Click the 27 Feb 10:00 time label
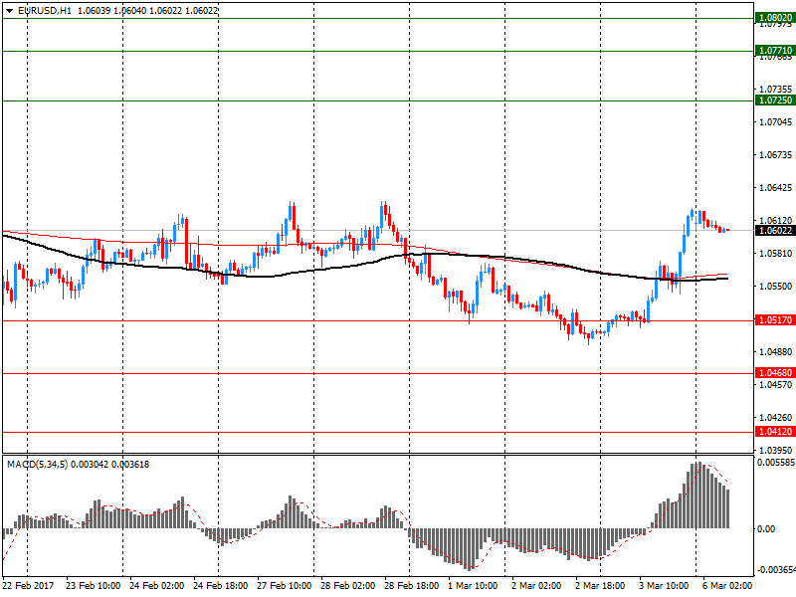Screen dimensions: 796x597 [x=284, y=586]
